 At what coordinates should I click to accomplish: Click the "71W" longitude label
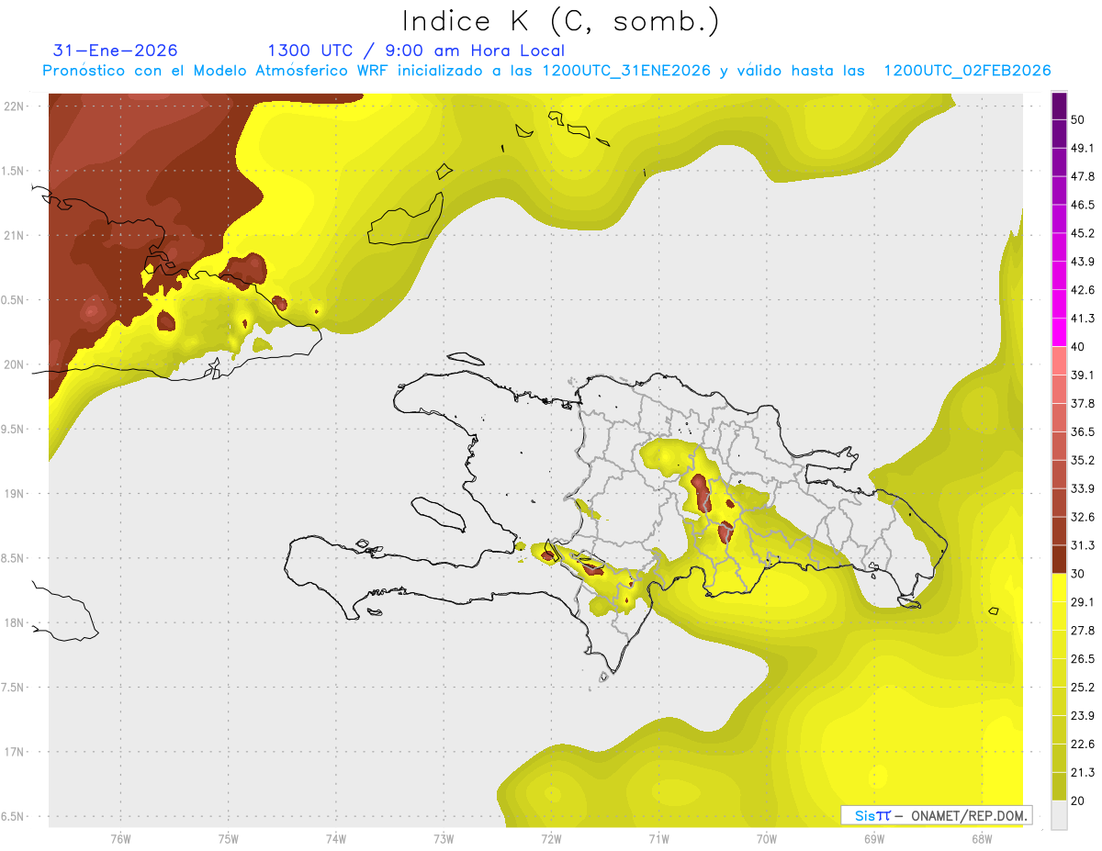click(x=658, y=838)
